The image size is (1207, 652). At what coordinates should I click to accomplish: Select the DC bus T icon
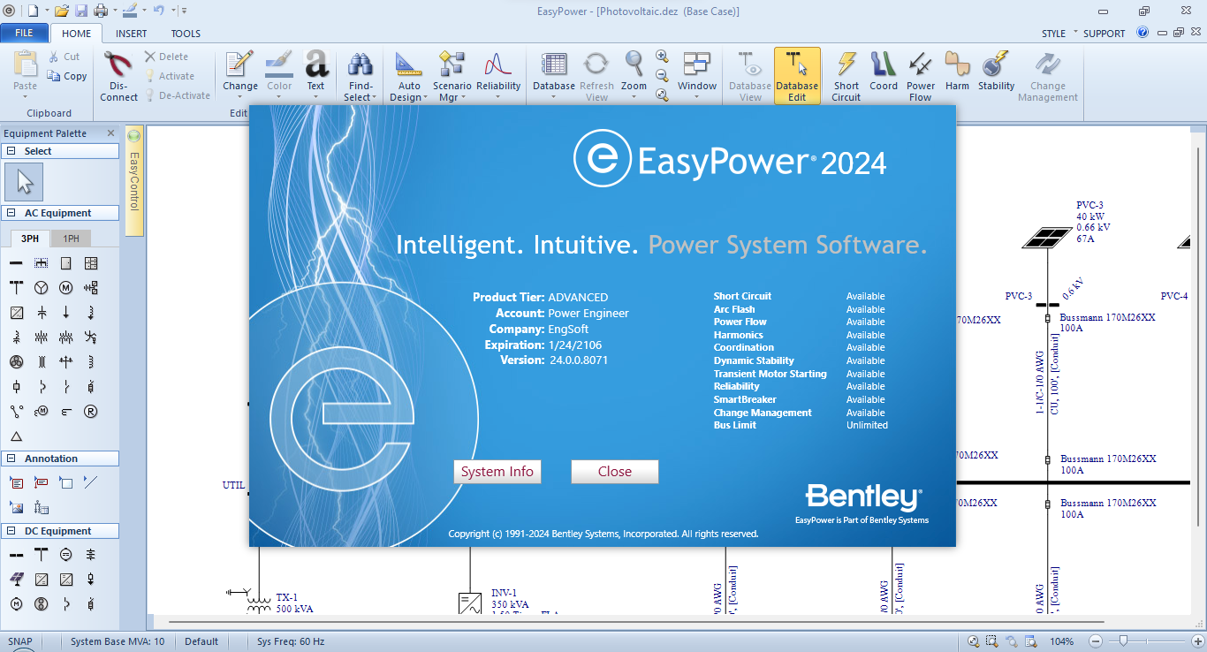pyautogui.click(x=41, y=555)
